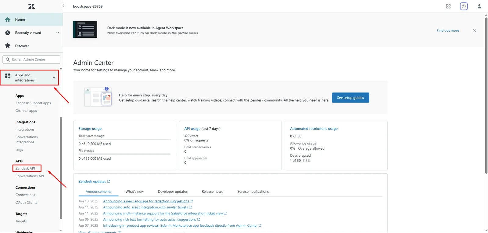
Task: Click the "429 errors" text
Action: [191, 136]
